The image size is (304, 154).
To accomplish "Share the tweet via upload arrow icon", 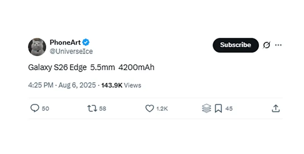I will pyautogui.click(x=276, y=108).
